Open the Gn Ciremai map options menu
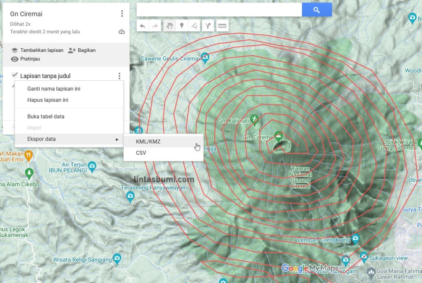Screen dimensions: 422x283 122,14
